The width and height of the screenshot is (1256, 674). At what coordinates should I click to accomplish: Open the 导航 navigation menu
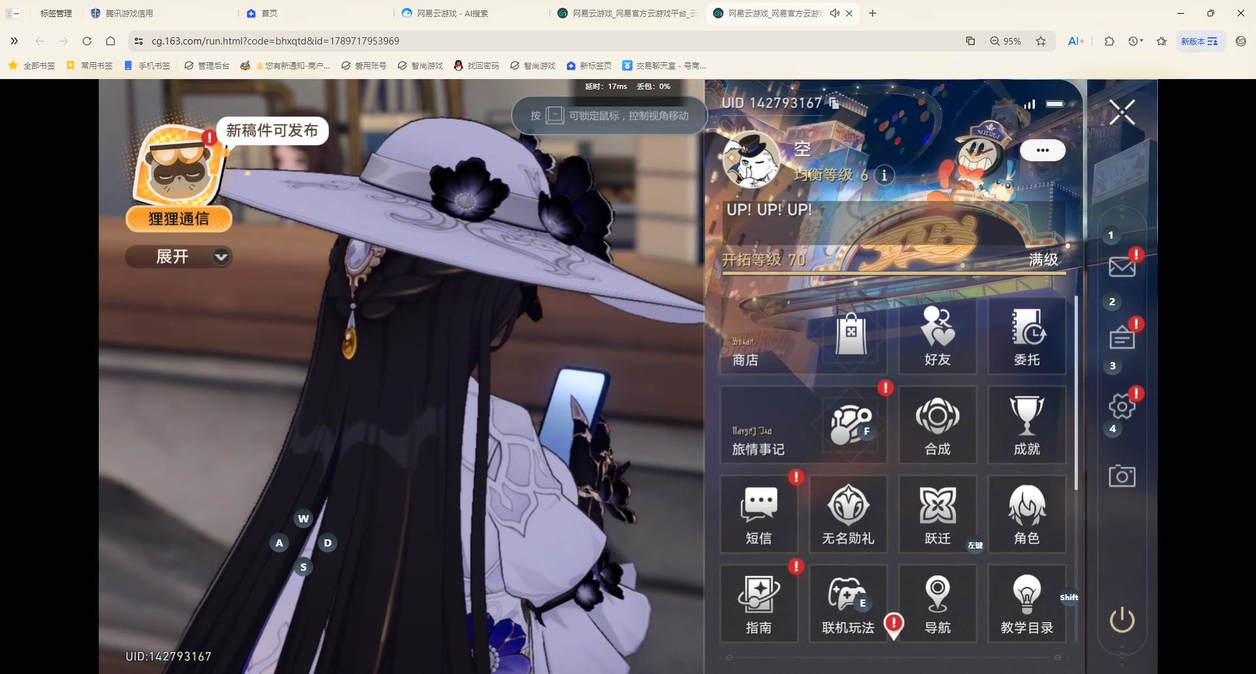tap(937, 603)
